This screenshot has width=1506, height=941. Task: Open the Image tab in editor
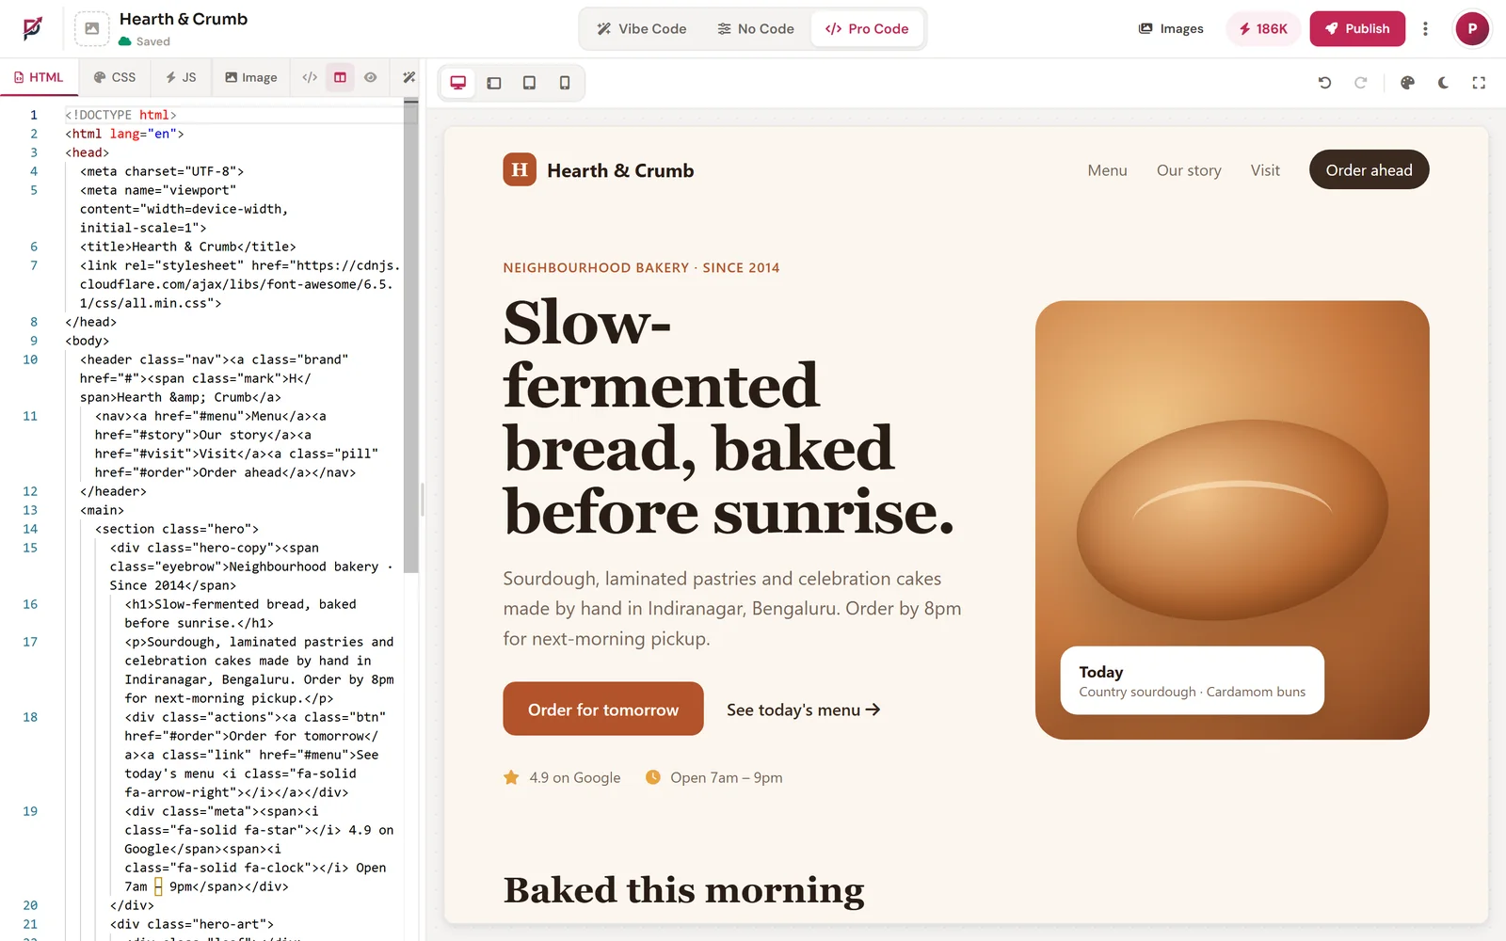tap(250, 77)
